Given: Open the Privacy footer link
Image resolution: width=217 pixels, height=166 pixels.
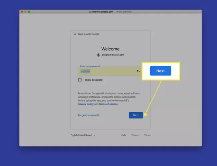Looking at the screenshot, I should click(x=135, y=135).
